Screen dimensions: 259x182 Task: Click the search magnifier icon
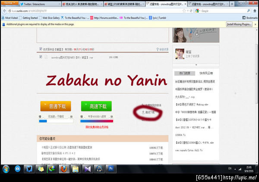tap(248, 11)
